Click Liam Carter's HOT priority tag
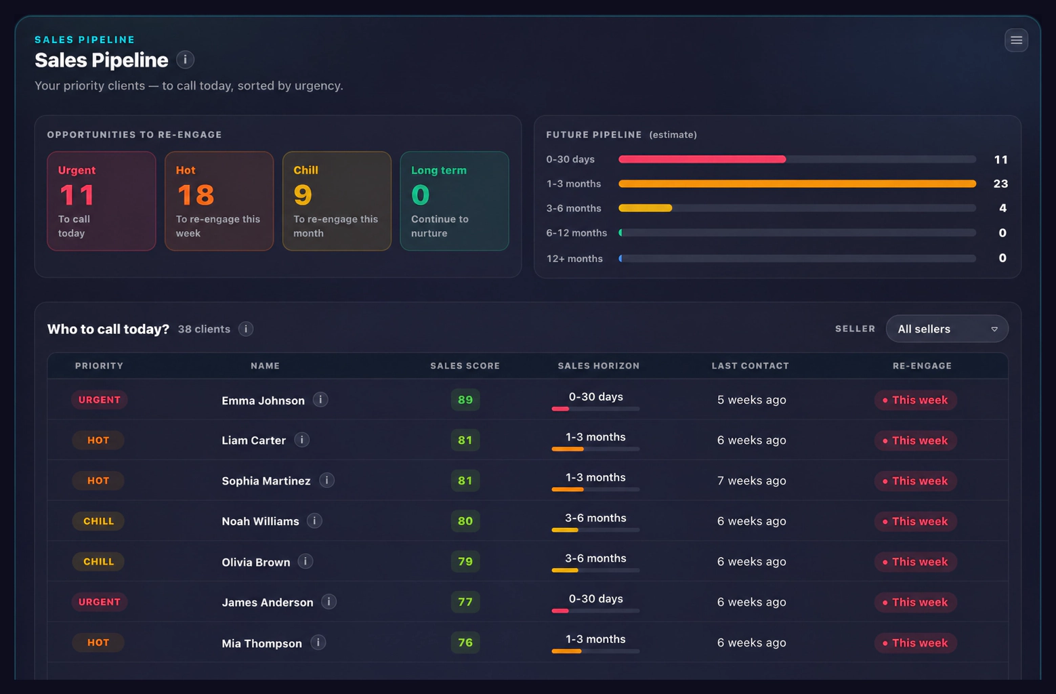This screenshot has width=1056, height=694. coord(98,441)
